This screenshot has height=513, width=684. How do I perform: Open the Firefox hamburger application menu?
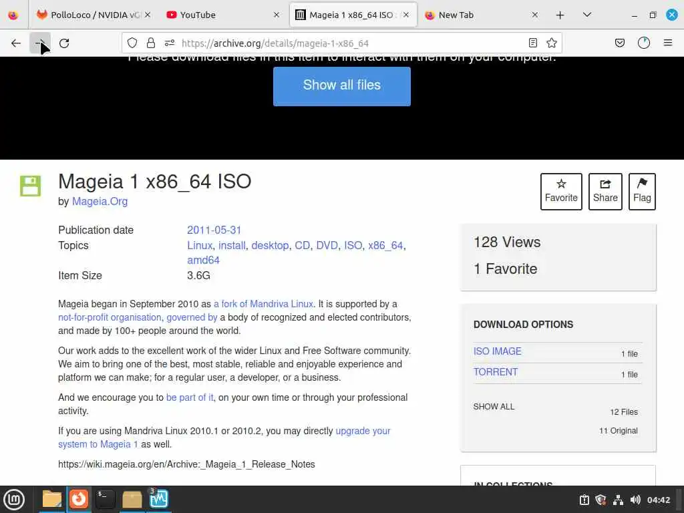[668, 43]
